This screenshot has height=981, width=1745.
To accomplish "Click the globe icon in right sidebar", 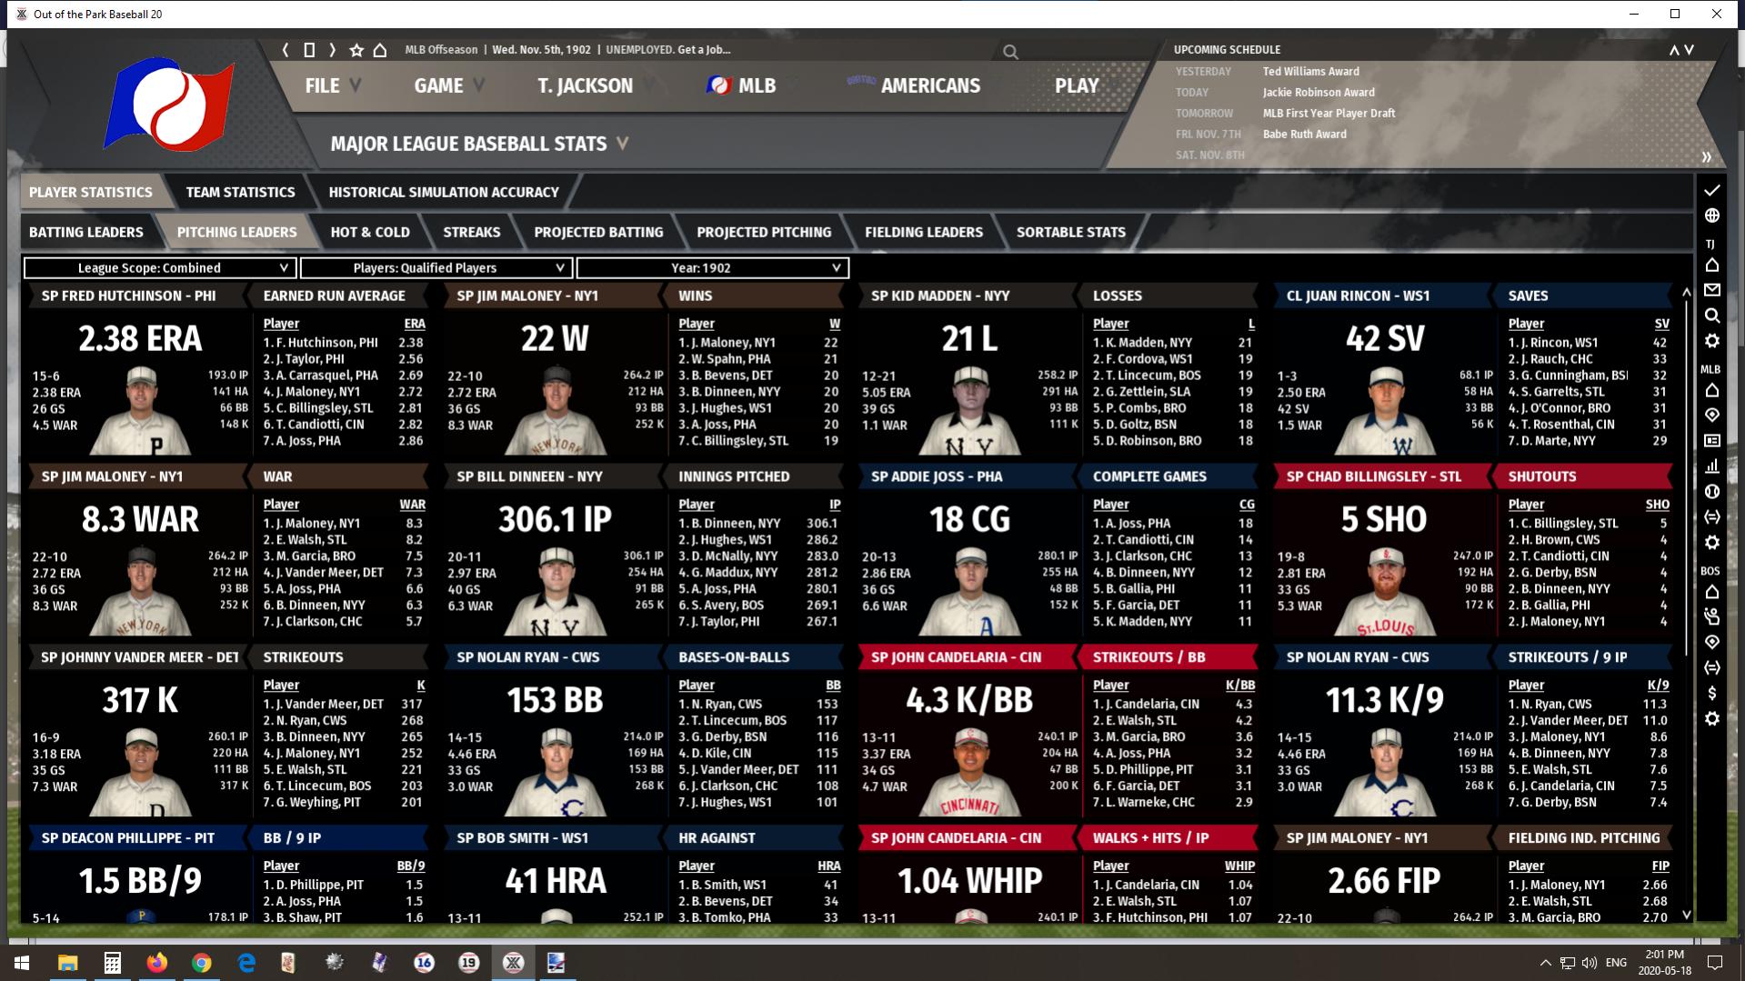I will tap(1711, 215).
